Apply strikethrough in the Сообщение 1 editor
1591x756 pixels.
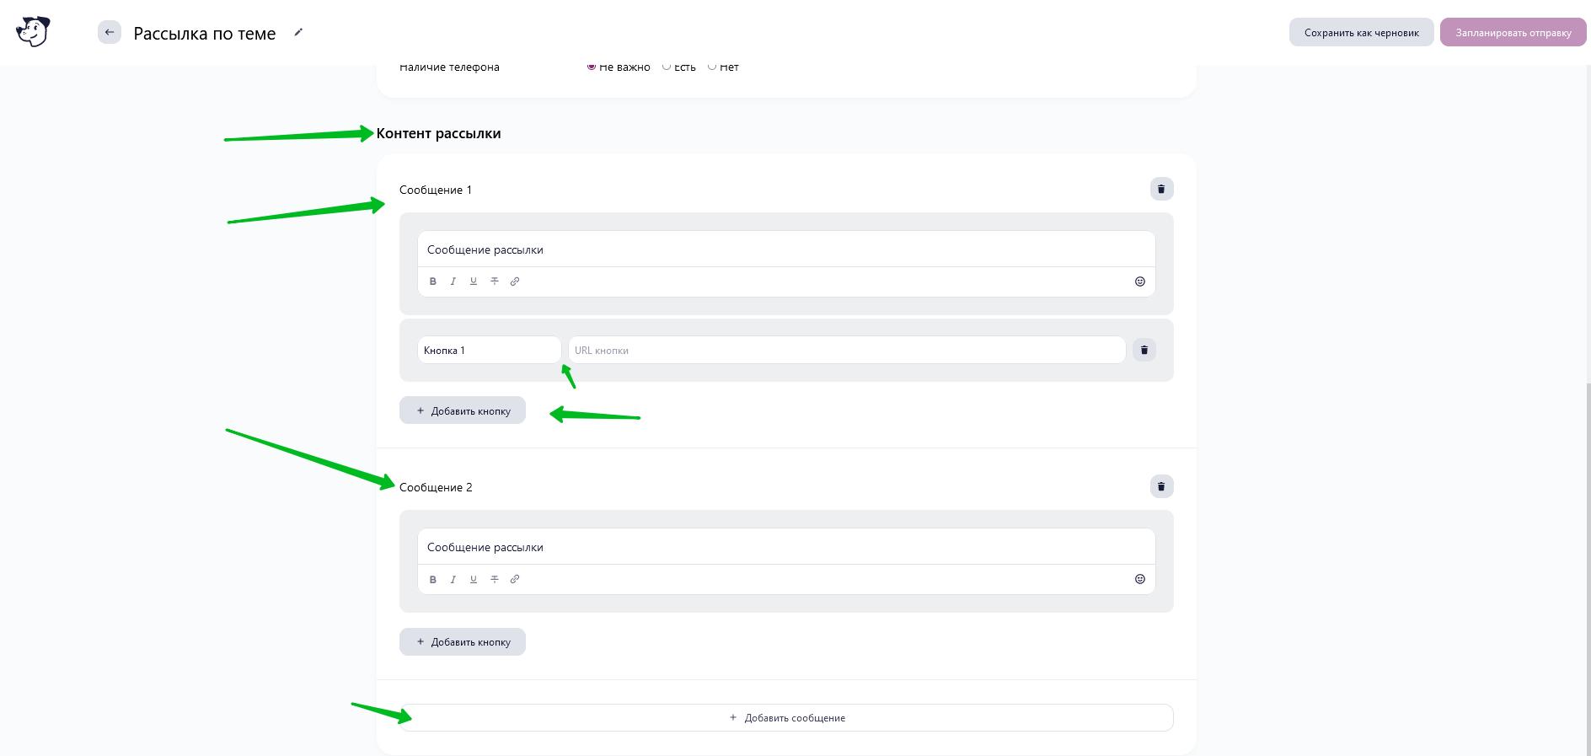pos(495,281)
